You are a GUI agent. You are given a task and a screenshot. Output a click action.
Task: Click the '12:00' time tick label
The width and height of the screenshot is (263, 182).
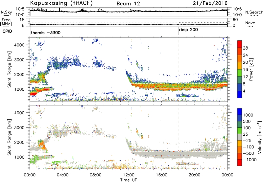pyautogui.click(x=129, y=175)
